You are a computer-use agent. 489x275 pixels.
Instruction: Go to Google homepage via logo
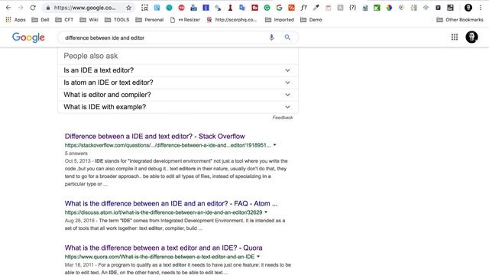[28, 37]
